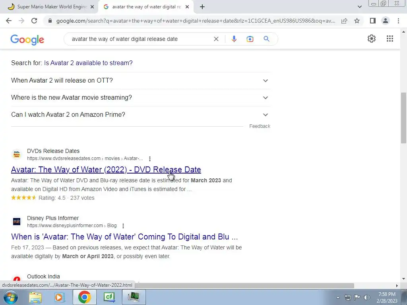407x305 pixels.
Task: Open the Google apps grid
Action: coord(390,39)
